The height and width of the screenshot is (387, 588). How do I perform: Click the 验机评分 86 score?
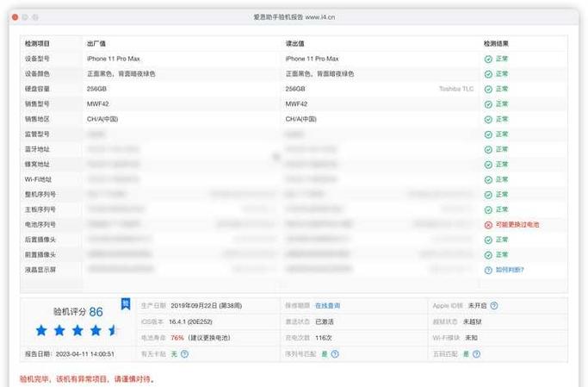(x=78, y=311)
